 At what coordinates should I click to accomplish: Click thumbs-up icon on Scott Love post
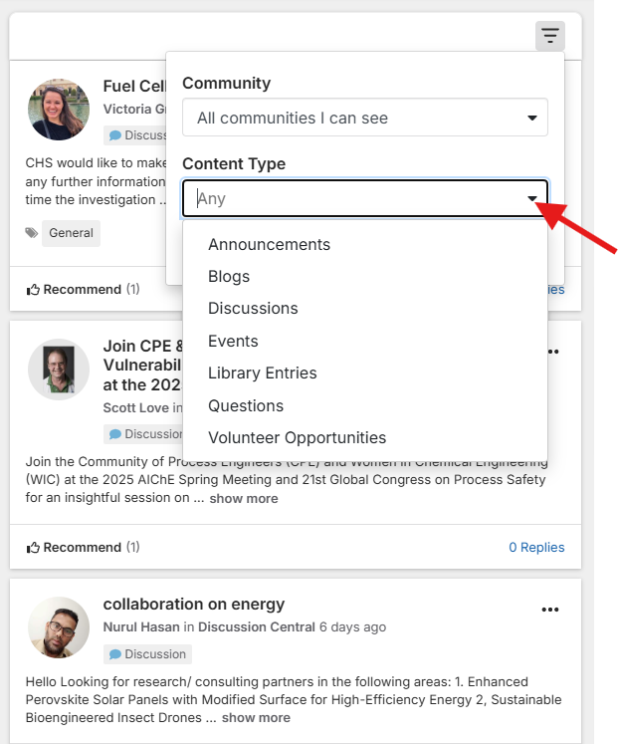point(34,548)
